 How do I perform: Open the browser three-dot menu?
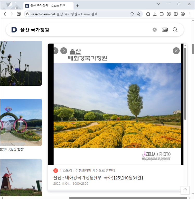(190, 14)
